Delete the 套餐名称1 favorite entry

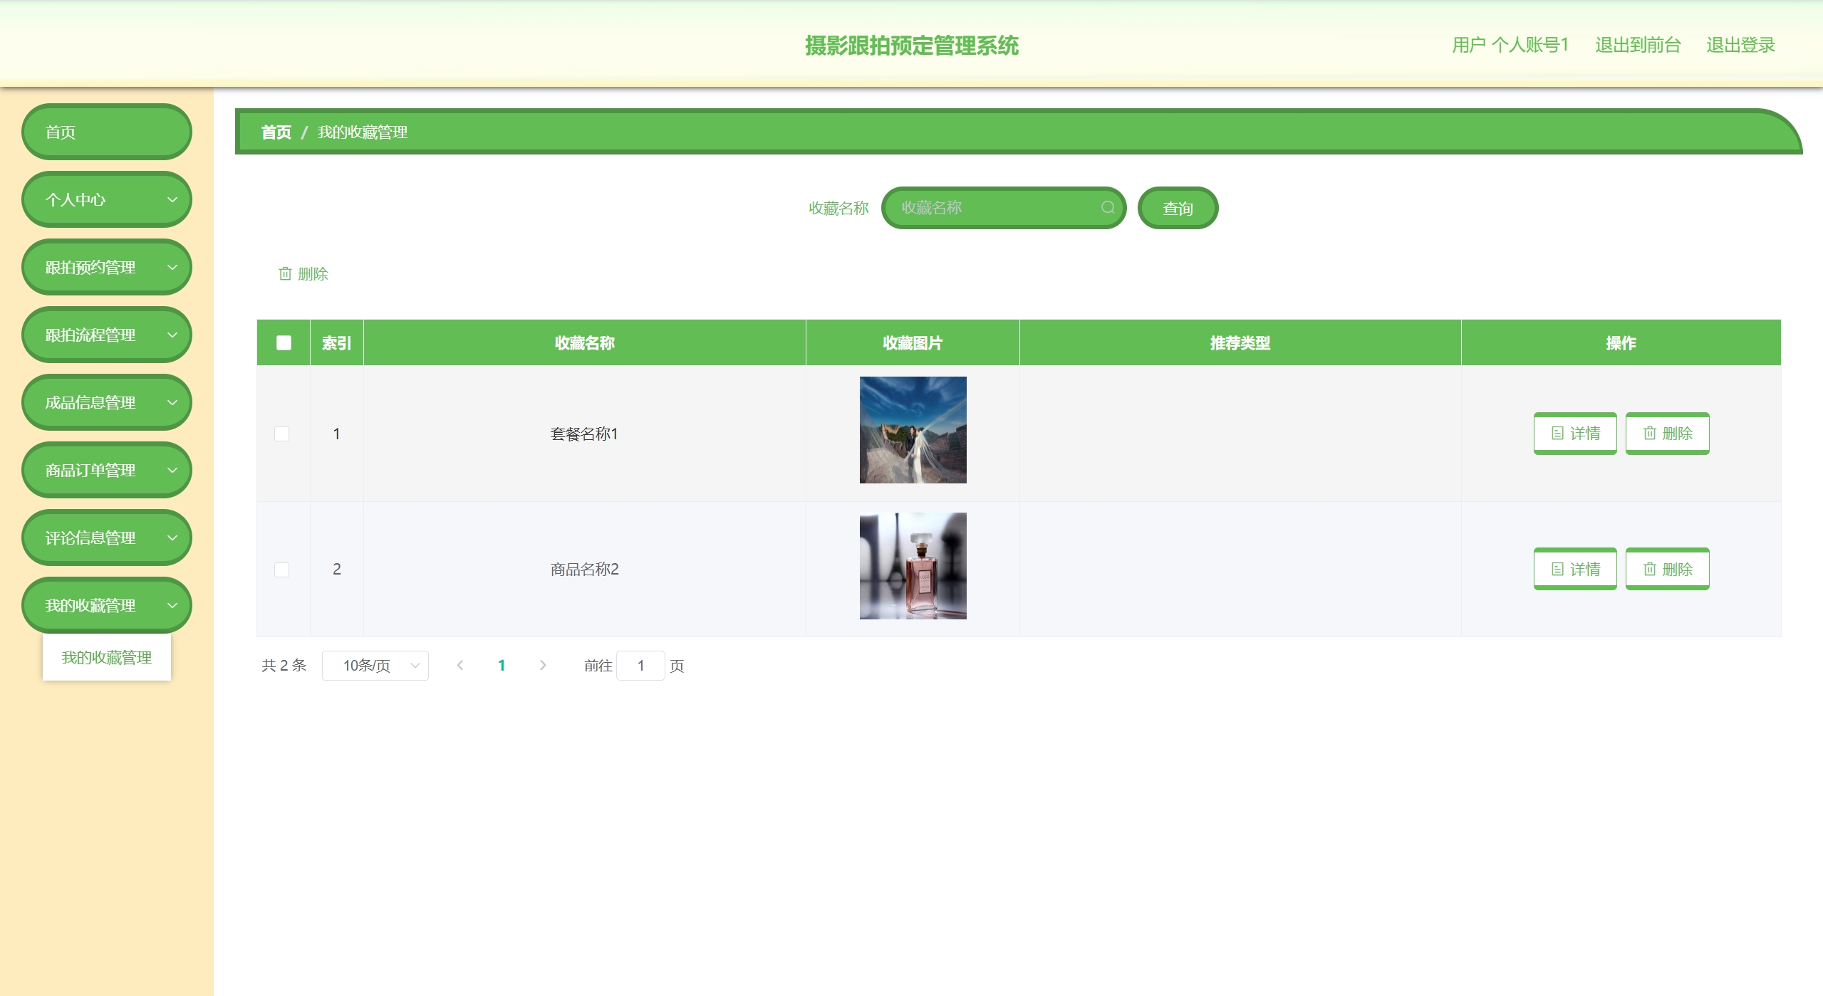click(1666, 433)
